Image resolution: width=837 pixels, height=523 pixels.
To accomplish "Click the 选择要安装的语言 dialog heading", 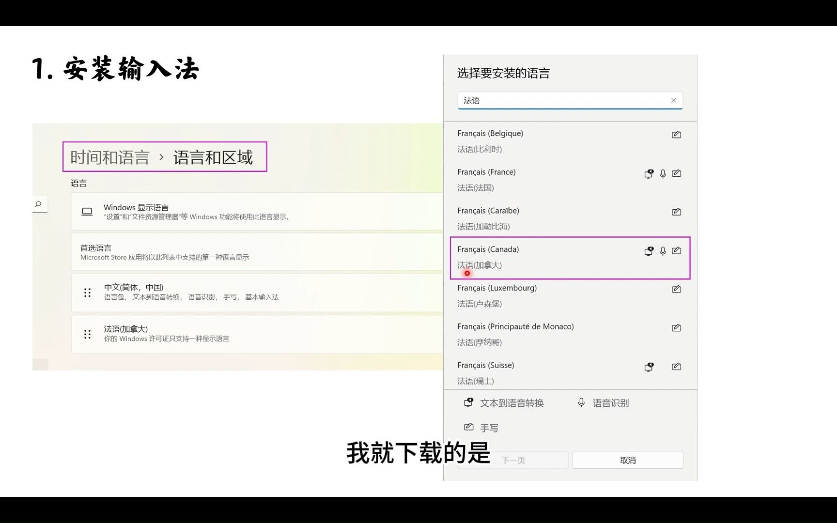I will 504,73.
